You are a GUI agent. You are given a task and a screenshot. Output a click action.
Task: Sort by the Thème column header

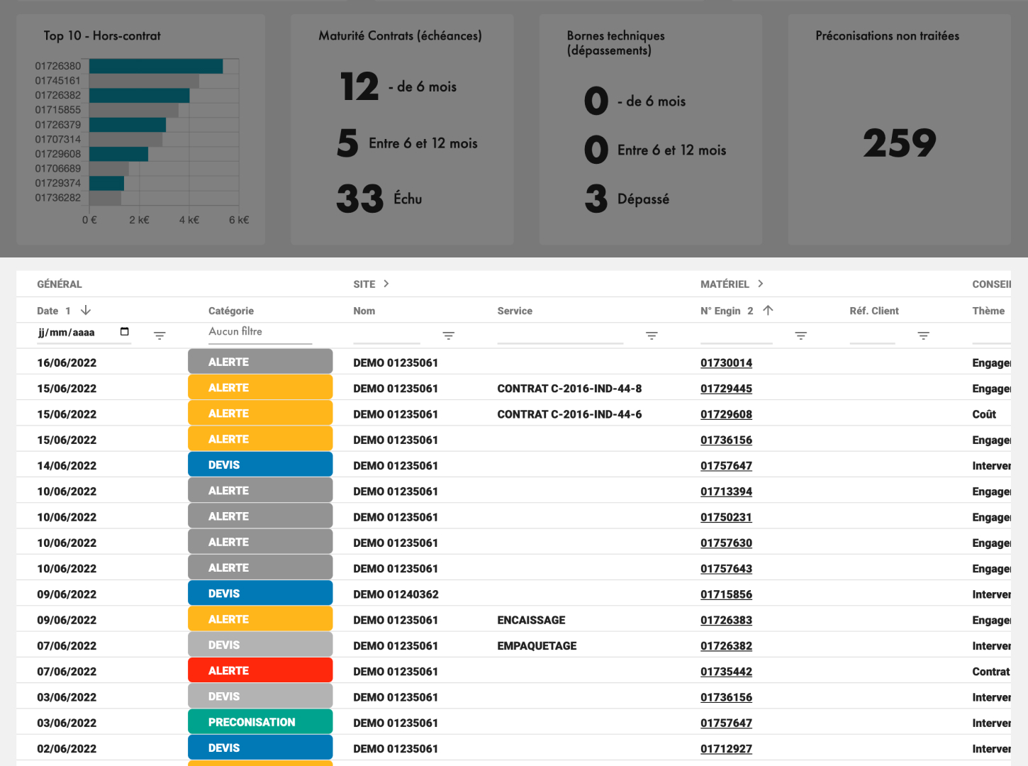point(988,311)
